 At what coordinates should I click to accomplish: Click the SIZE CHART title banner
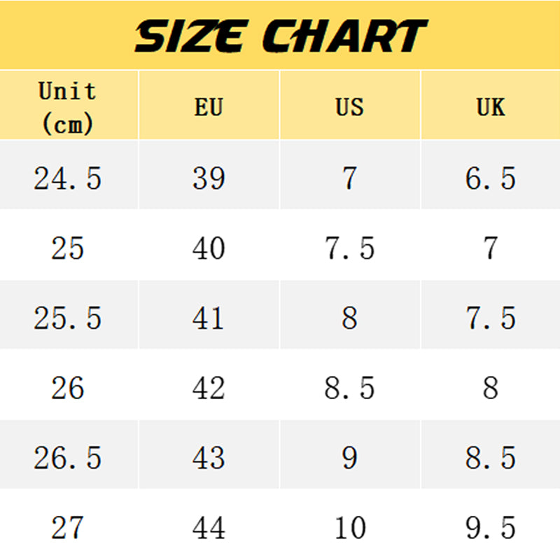click(x=280, y=35)
